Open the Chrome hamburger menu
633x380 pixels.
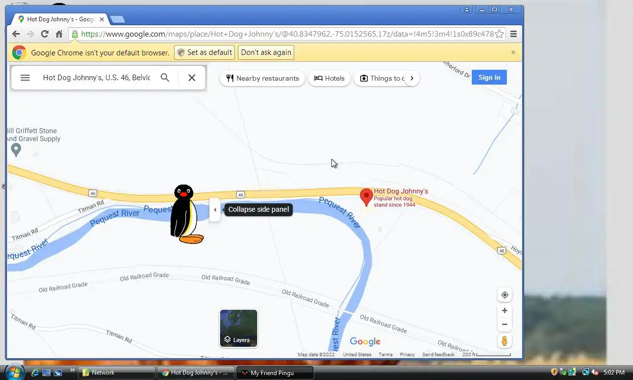tap(513, 34)
